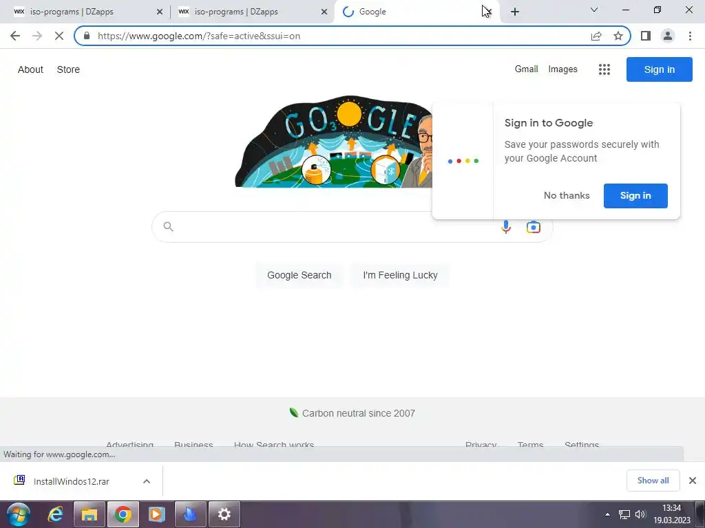Click I'm Feeling Lucky button
705x528 pixels.
point(400,275)
